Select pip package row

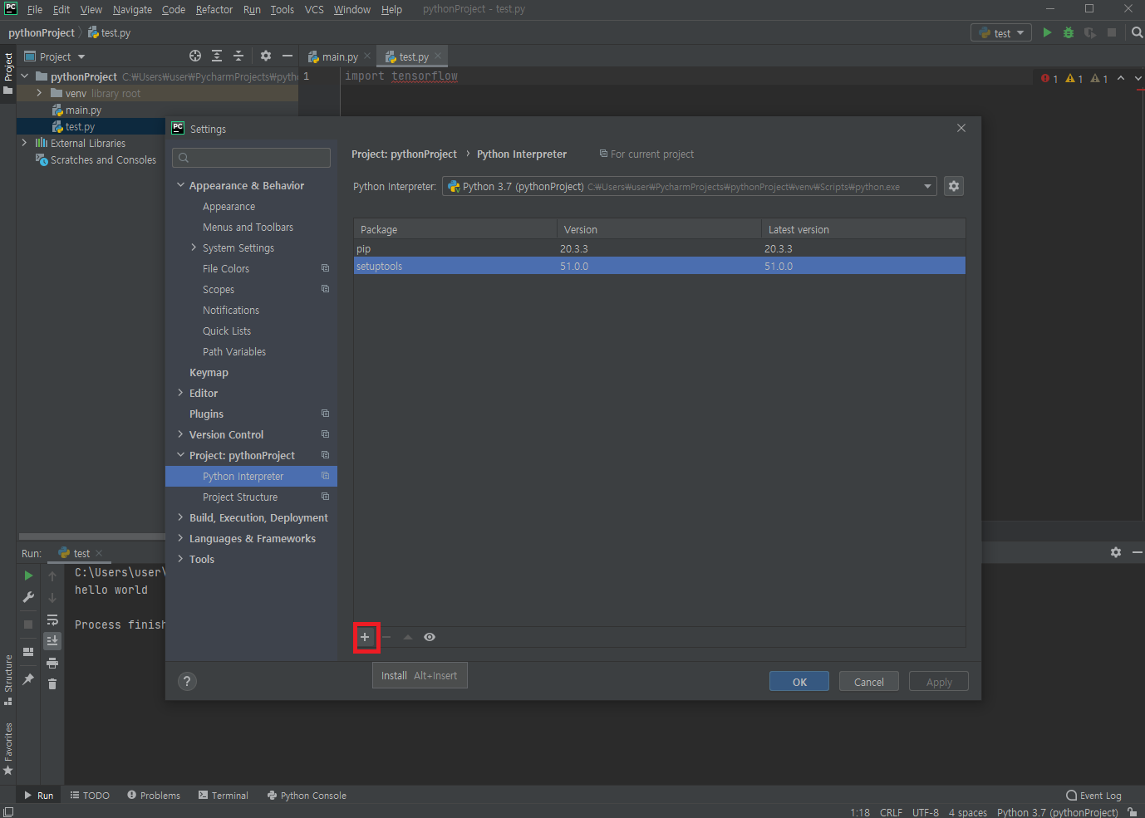point(660,248)
